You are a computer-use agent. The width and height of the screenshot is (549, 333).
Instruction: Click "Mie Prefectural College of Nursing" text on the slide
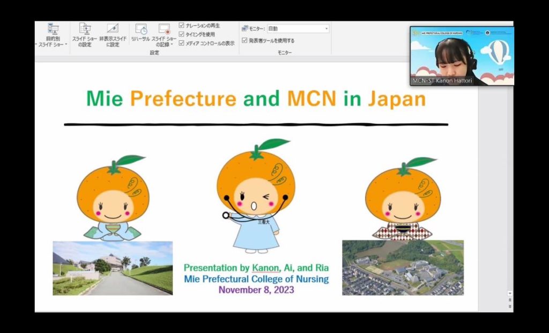pyautogui.click(x=256, y=279)
